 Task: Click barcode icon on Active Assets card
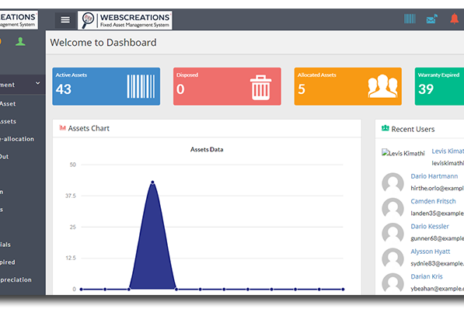click(141, 86)
